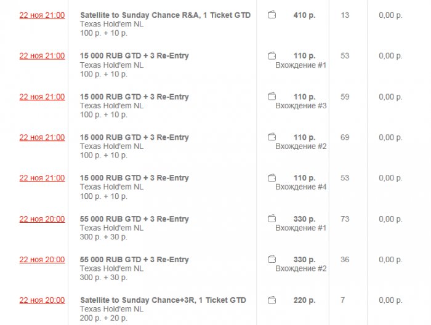Click wallet icon in Satellite R&A row
This screenshot has height=325, width=431.
[x=272, y=15]
